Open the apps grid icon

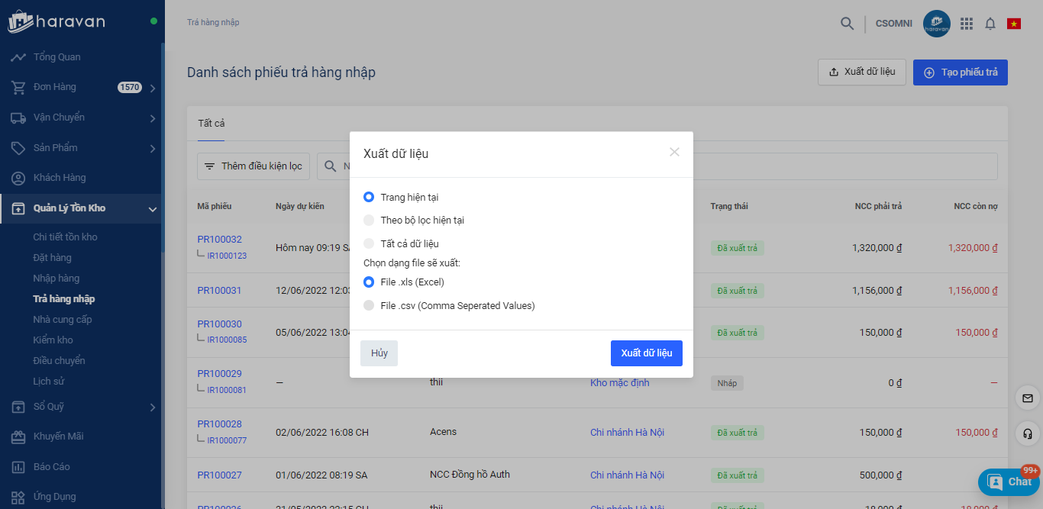[x=967, y=24]
